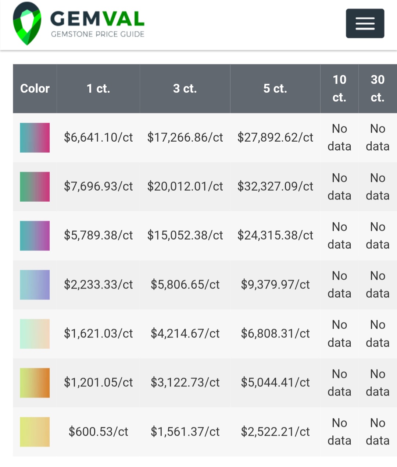Click the $600.53/ct price cell
Image resolution: width=397 pixels, height=467 pixels.
tap(98, 432)
